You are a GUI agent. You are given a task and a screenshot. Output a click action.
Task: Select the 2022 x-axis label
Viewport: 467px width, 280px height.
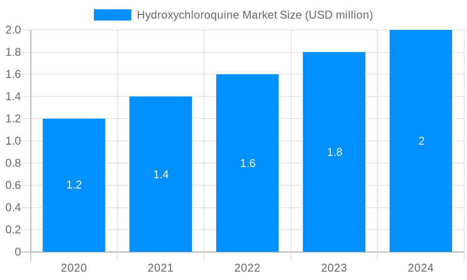[x=248, y=268]
